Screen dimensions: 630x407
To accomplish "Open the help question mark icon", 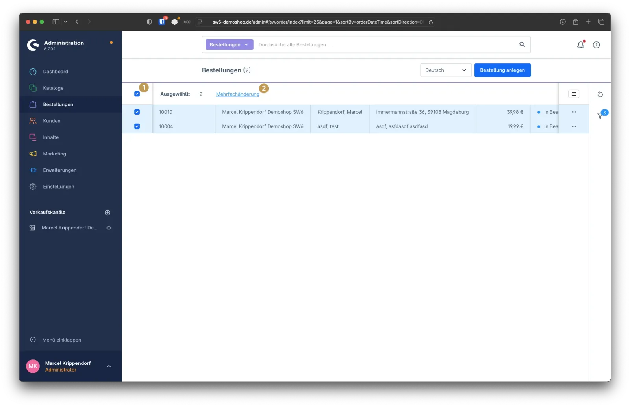I will (596, 45).
